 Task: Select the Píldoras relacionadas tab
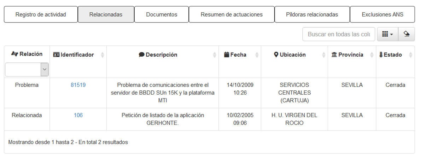click(312, 14)
